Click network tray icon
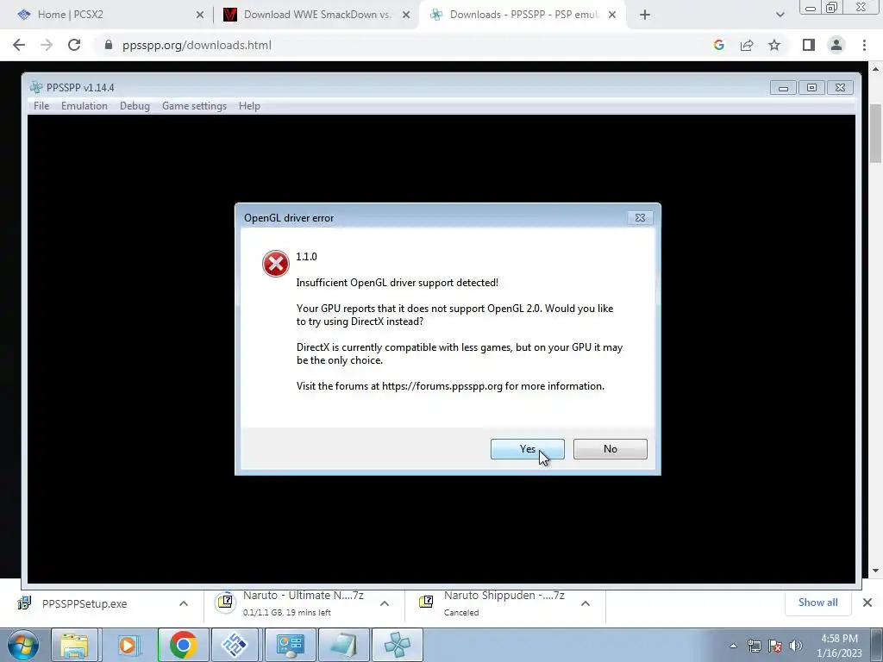Viewport: 883px width, 662px height. pyautogui.click(x=754, y=646)
